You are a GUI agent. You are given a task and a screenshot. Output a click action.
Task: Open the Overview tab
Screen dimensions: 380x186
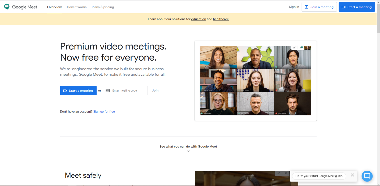[x=54, y=7]
